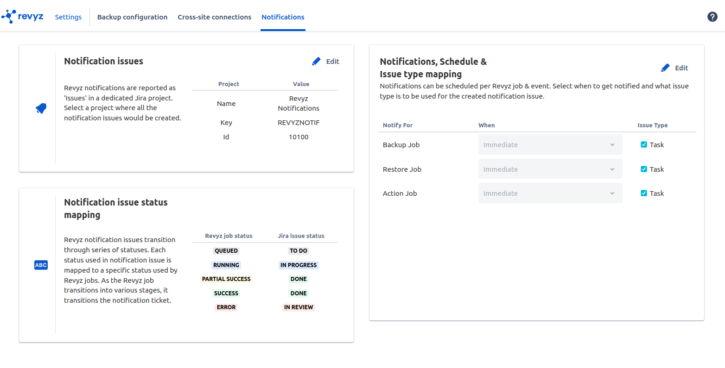This screenshot has height=368, width=725.
Task: Click the QUEUED status badge
Action: [x=226, y=251]
